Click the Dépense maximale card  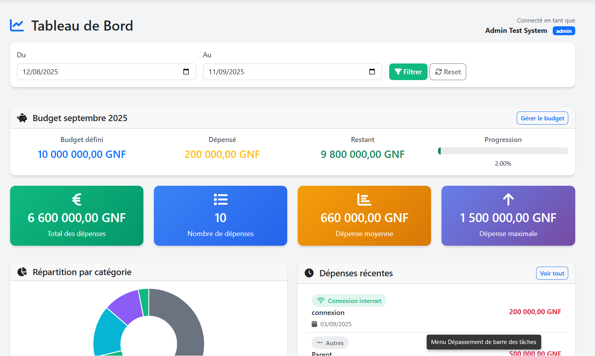pyautogui.click(x=508, y=216)
